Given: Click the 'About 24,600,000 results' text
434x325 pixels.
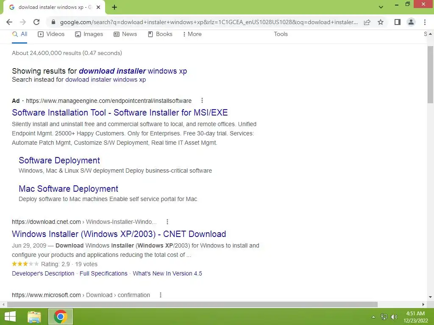Looking at the screenshot, I should tap(67, 53).
